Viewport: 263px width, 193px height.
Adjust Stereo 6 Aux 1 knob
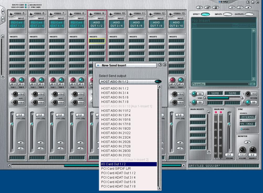(35, 94)
